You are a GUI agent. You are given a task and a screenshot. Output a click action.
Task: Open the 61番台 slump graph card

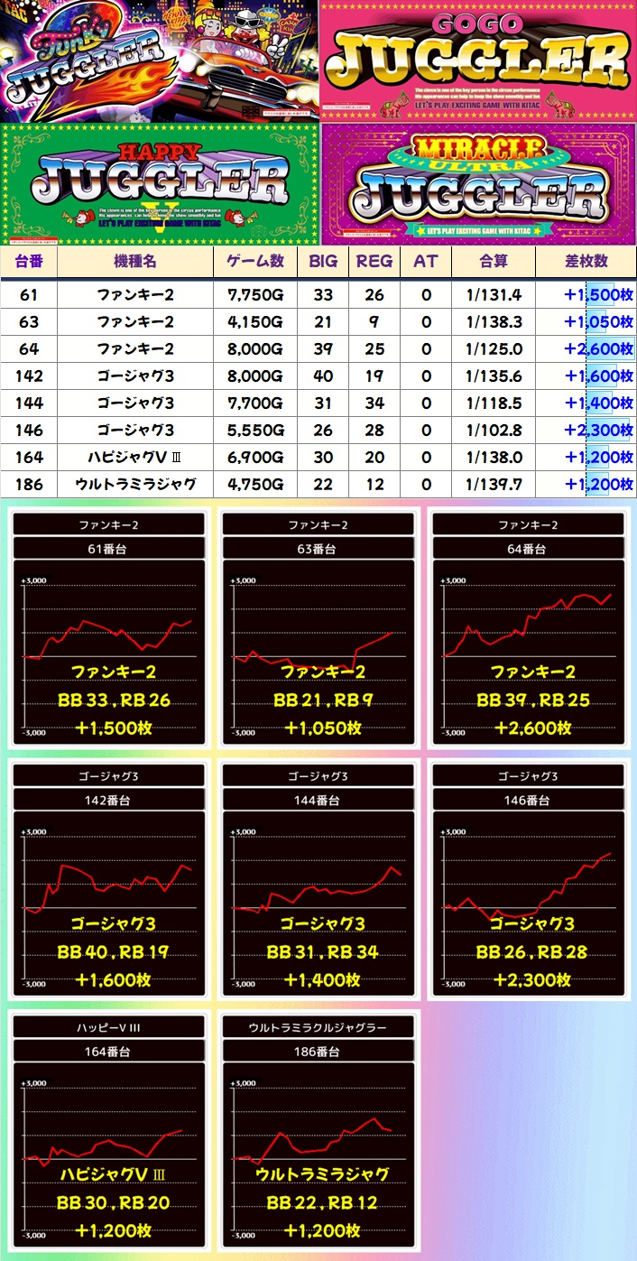coord(108,628)
